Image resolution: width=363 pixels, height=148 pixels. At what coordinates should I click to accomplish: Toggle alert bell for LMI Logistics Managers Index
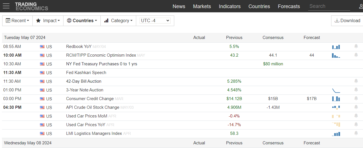[x=356, y=133]
